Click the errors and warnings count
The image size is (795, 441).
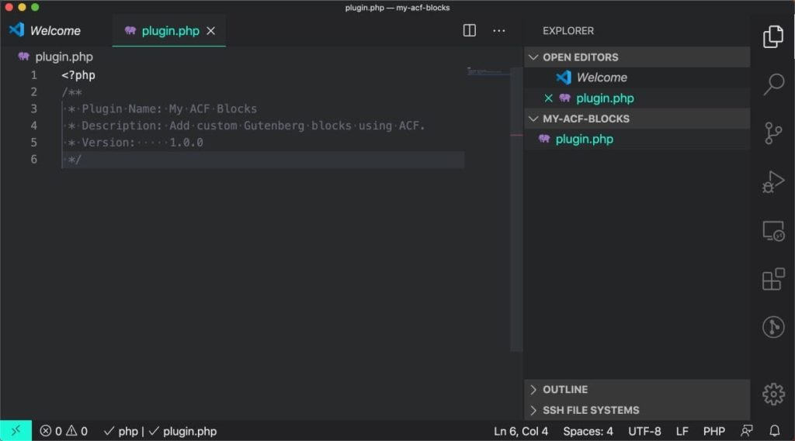tap(64, 431)
